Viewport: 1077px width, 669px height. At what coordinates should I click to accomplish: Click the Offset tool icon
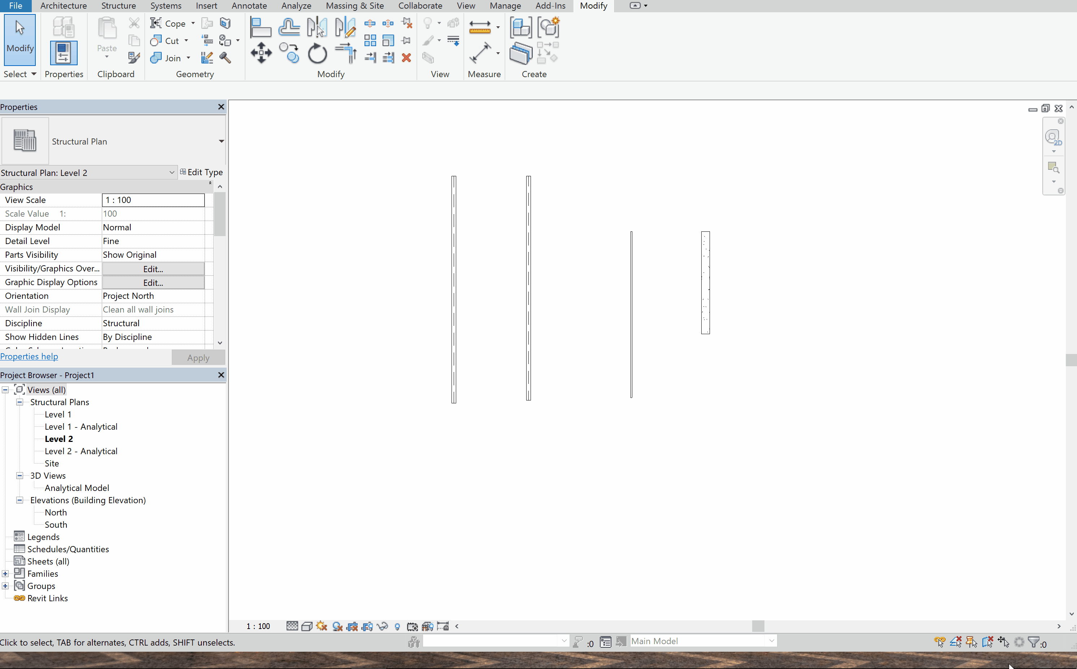coord(289,27)
